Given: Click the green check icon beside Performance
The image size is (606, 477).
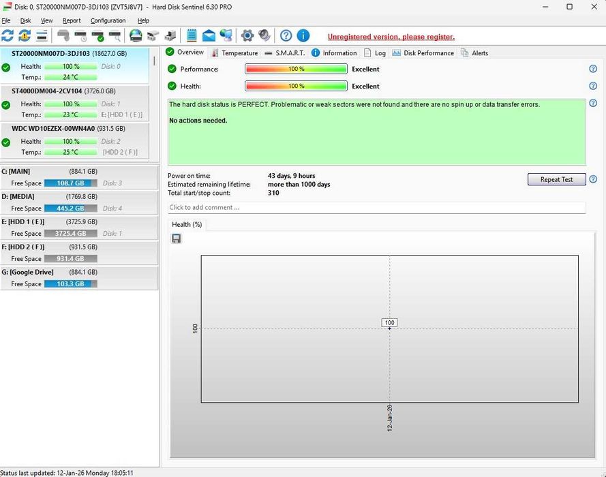Looking at the screenshot, I should click(x=172, y=69).
